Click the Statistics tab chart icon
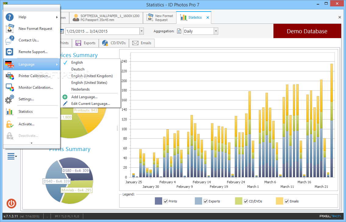Screen dimensions: 346x222 pyautogui.click(x=184, y=17)
